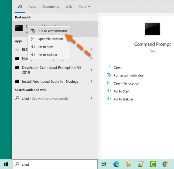
Task: Expand arrow for the Node.js command prompt result
Action: click(x=91, y=58)
